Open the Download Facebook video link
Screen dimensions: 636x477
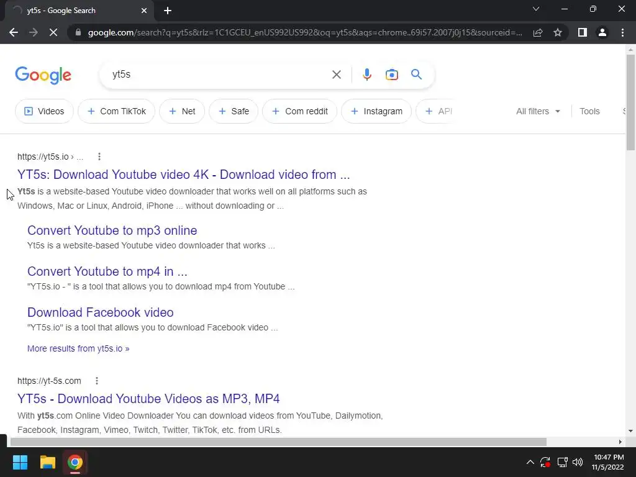[100, 312]
